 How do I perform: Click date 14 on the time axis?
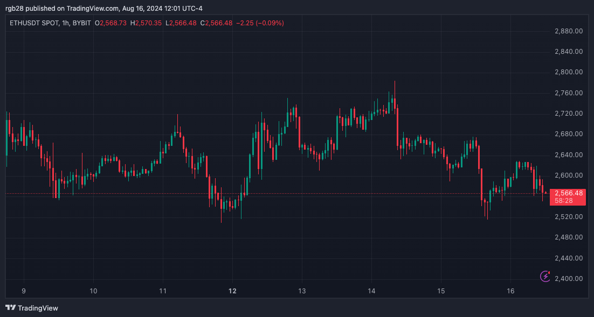(x=371, y=291)
